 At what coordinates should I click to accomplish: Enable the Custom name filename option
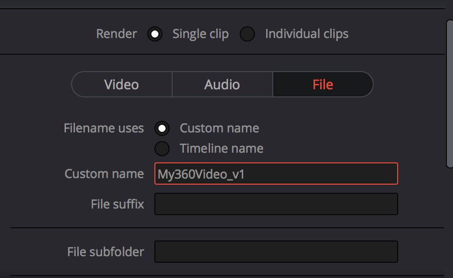tap(162, 128)
